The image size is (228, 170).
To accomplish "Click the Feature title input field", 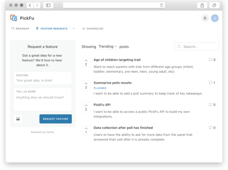I will (42, 80).
